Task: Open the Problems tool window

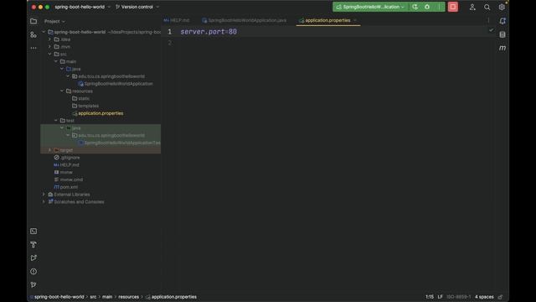Action: click(x=33, y=272)
